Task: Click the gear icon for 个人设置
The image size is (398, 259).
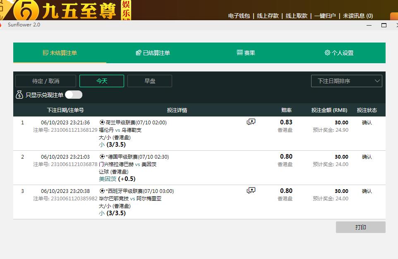Action: point(327,53)
